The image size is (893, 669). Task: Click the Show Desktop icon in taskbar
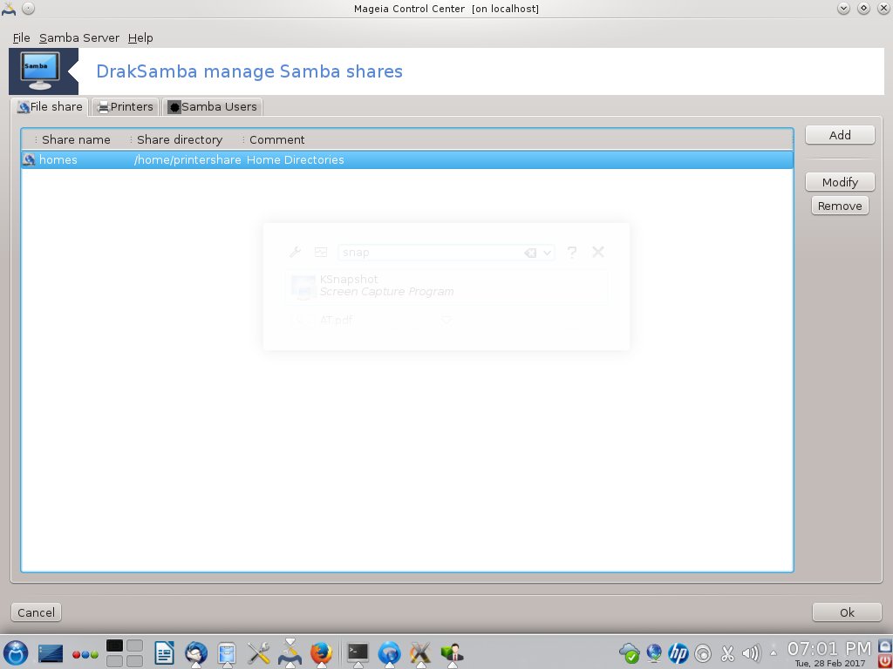[x=50, y=653]
